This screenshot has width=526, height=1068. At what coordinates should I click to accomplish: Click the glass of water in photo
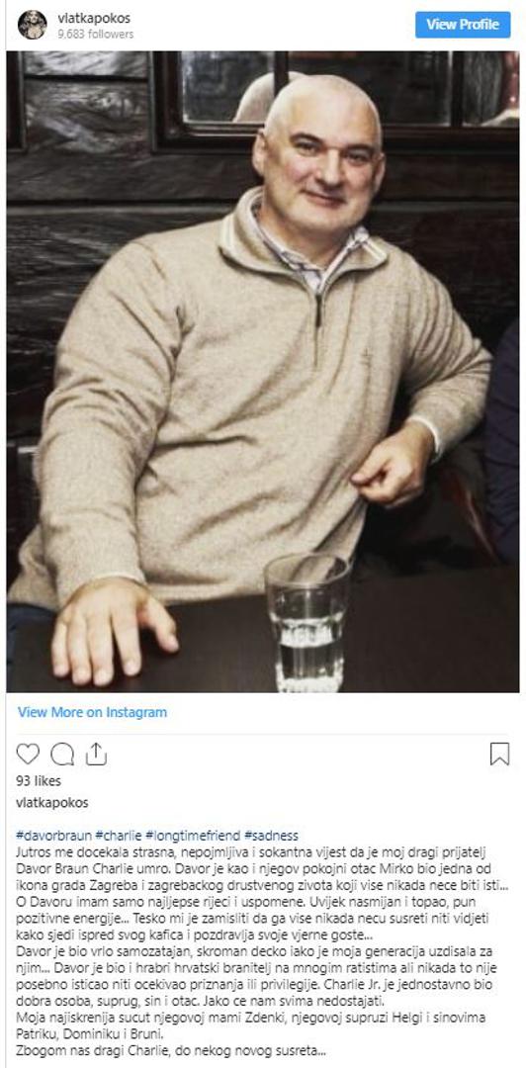point(307,622)
